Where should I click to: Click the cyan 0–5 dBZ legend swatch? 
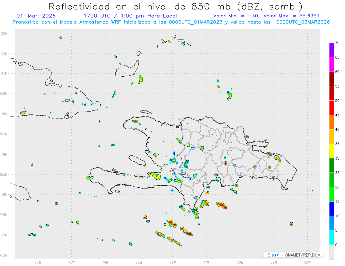coord(331,238)
